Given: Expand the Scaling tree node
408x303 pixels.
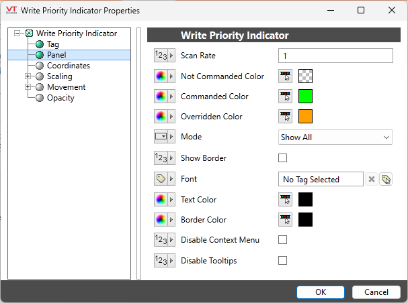Looking at the screenshot, I should [28, 76].
